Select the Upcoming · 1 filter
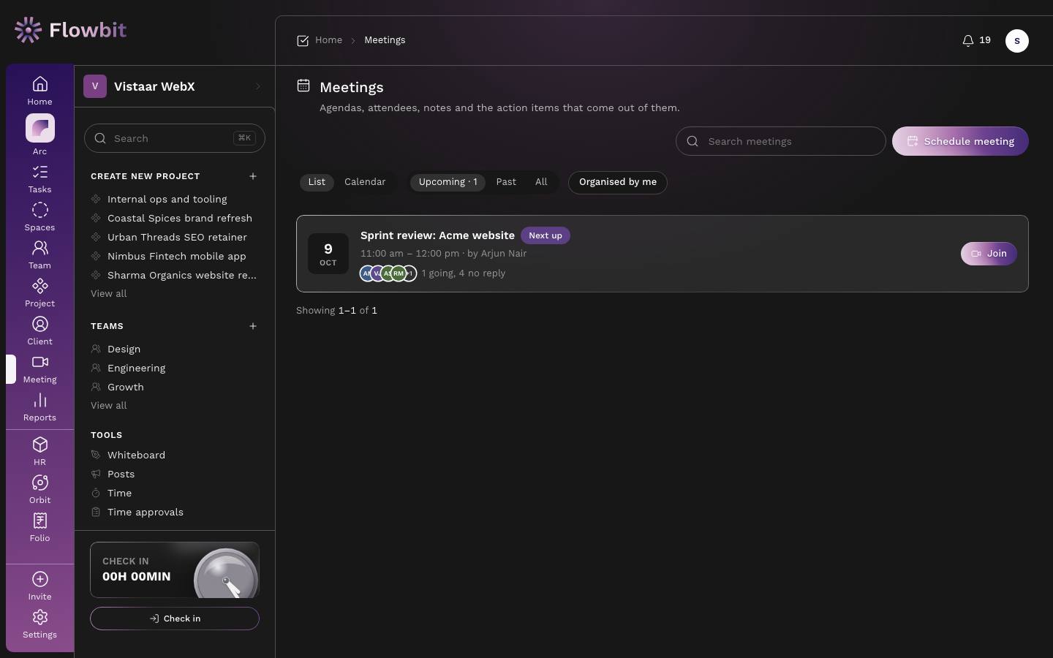Image resolution: width=1053 pixels, height=658 pixels. (448, 182)
